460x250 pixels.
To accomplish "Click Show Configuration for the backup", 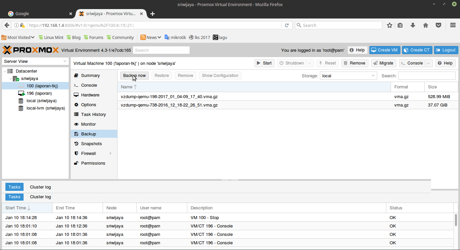I will pyautogui.click(x=220, y=75).
